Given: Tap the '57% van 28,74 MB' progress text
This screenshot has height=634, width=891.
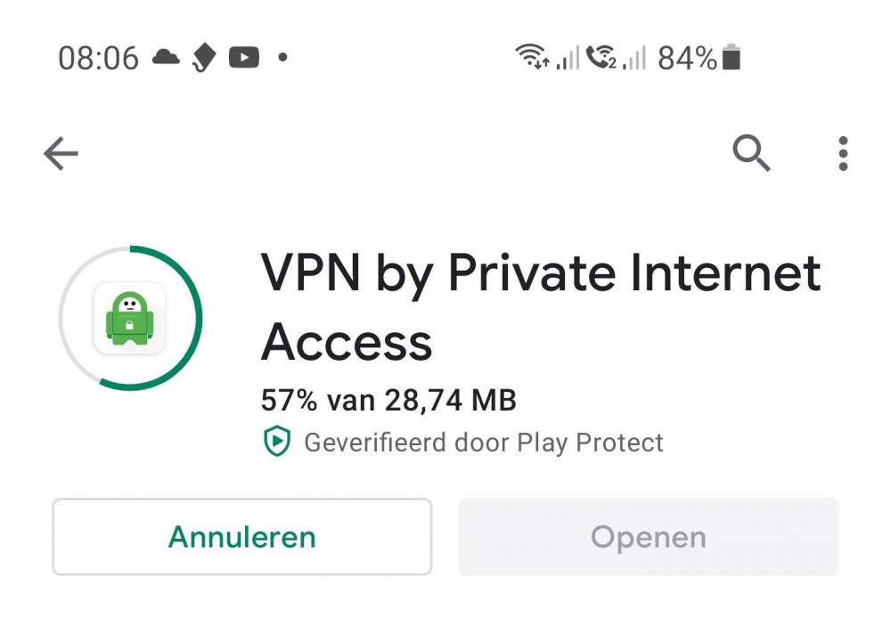Looking at the screenshot, I should point(388,400).
